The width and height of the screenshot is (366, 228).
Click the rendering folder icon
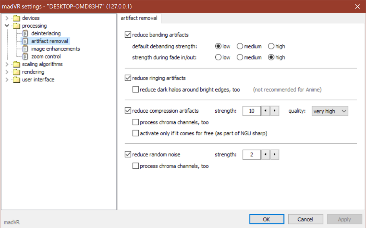(x=16, y=72)
